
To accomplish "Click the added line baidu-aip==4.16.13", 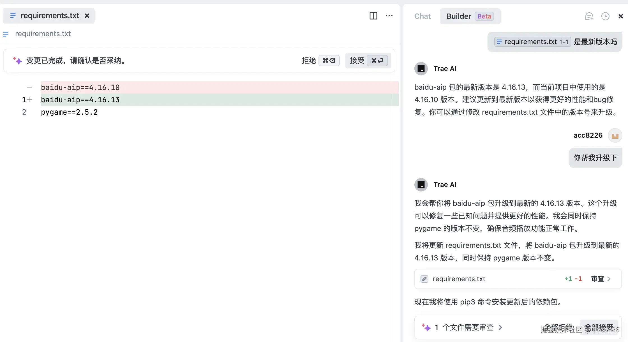I will pyautogui.click(x=80, y=100).
